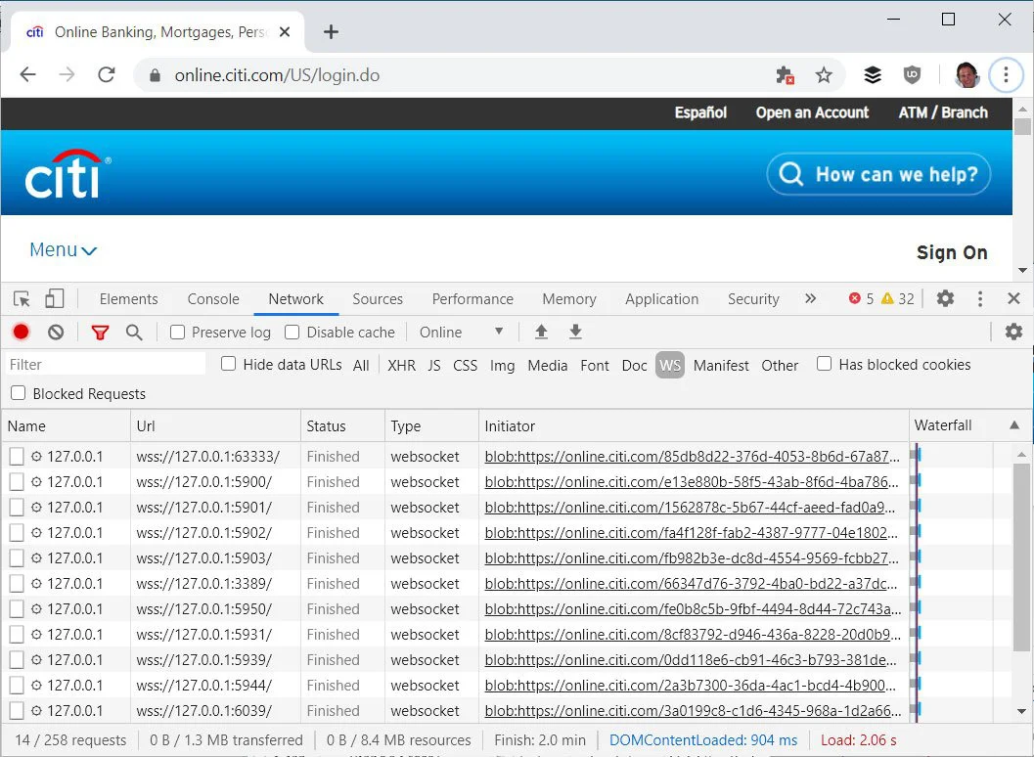Switch language with Español link
Viewport: 1034px width, 757px height.
click(x=700, y=112)
